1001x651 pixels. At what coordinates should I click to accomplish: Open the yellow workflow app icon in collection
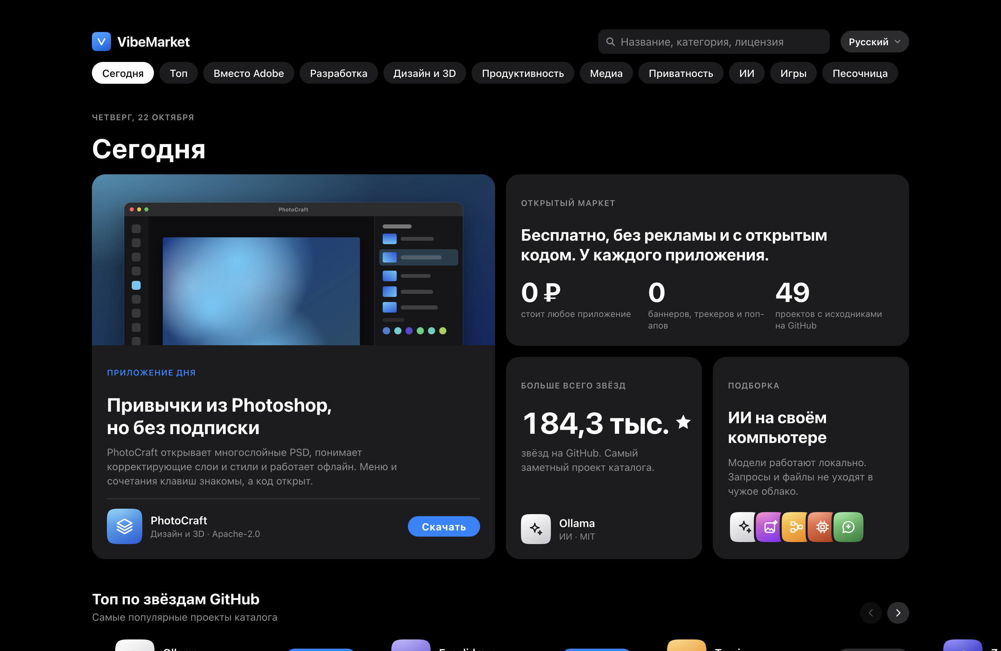[795, 527]
